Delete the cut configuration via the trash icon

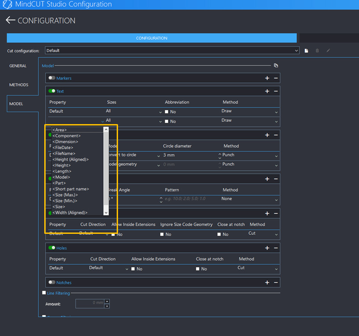point(317,51)
